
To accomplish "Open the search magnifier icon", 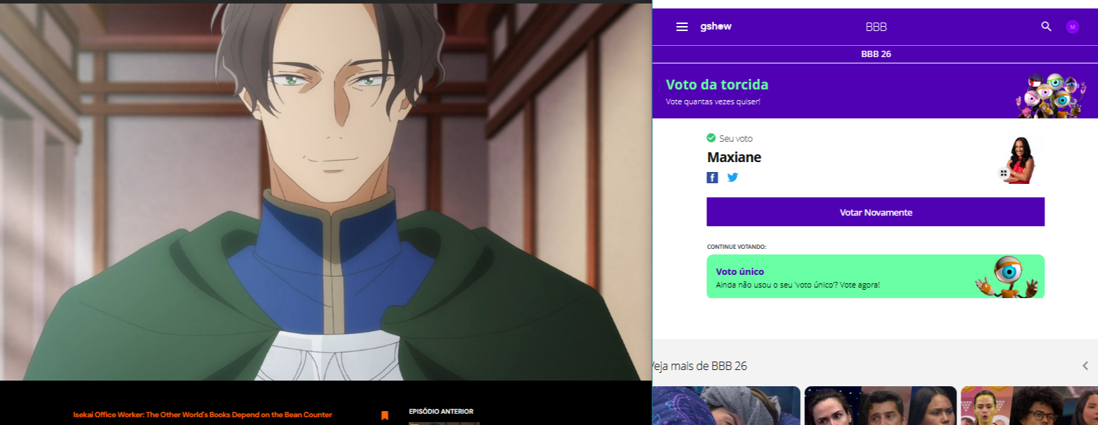I will [1046, 27].
